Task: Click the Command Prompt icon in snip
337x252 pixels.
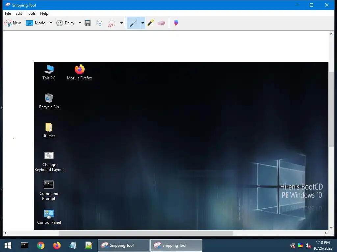Action: [49, 191]
